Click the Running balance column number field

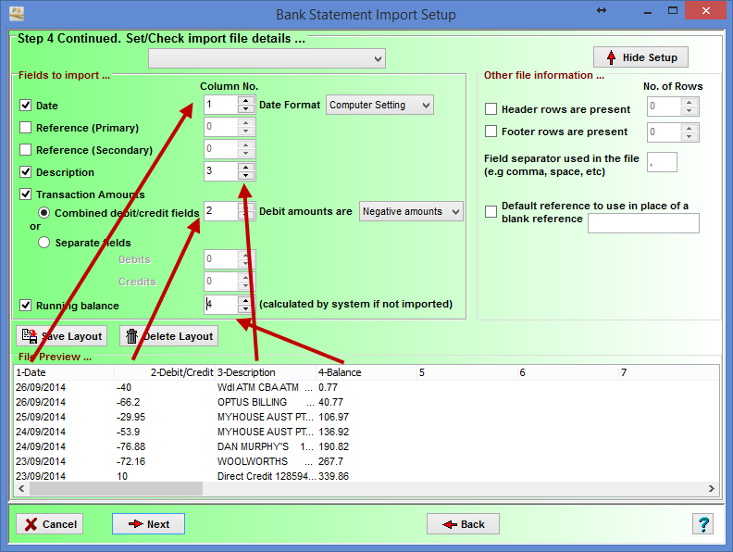tap(221, 305)
